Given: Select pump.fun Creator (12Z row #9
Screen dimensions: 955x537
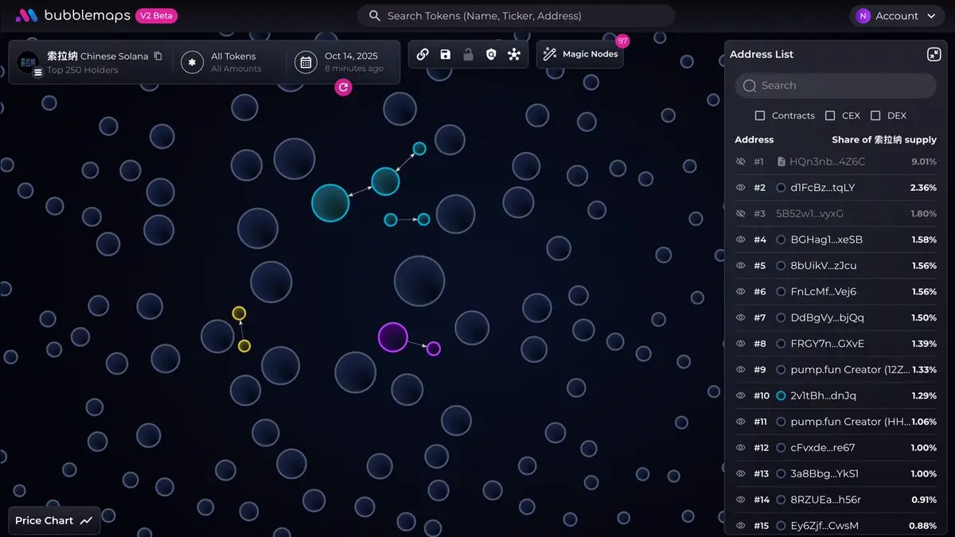Looking at the screenshot, I should pos(850,369).
